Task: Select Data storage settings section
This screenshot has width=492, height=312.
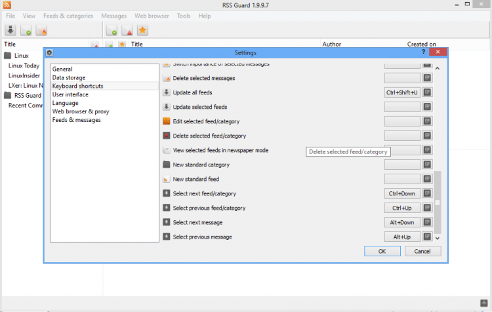Action: pyautogui.click(x=104, y=77)
